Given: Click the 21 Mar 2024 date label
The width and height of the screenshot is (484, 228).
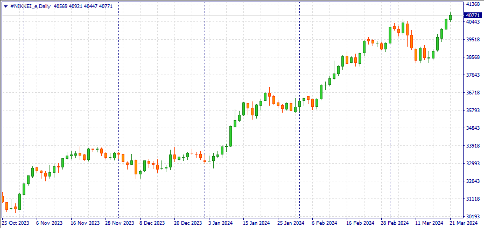Looking at the screenshot, I should pyautogui.click(x=464, y=223).
